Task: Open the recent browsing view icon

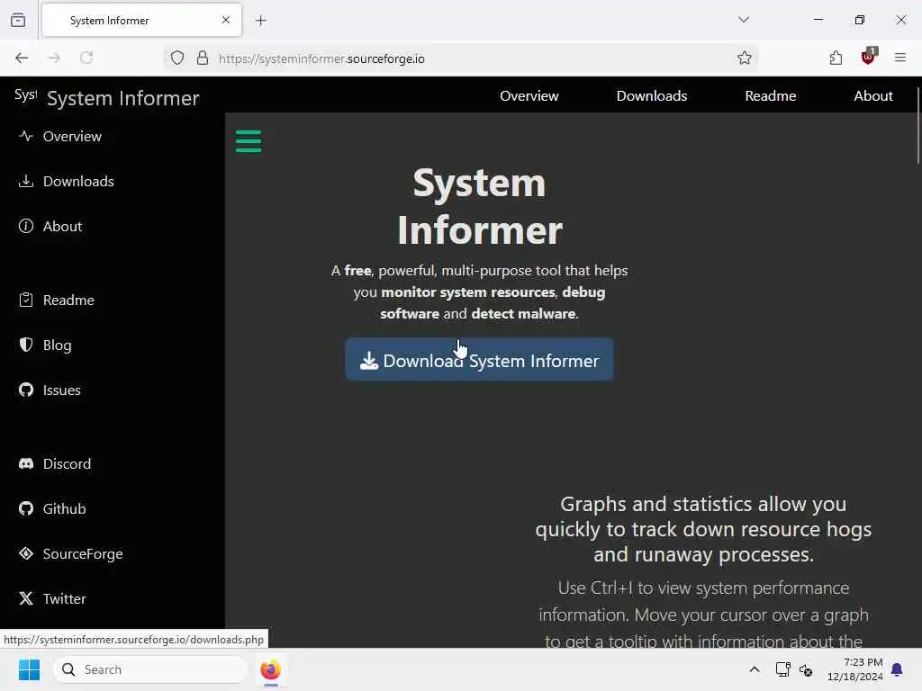Action: [x=18, y=20]
